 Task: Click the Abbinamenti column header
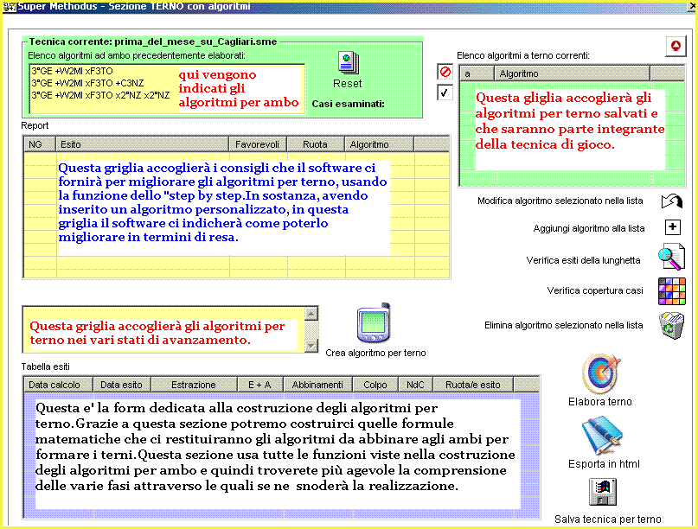click(x=317, y=385)
